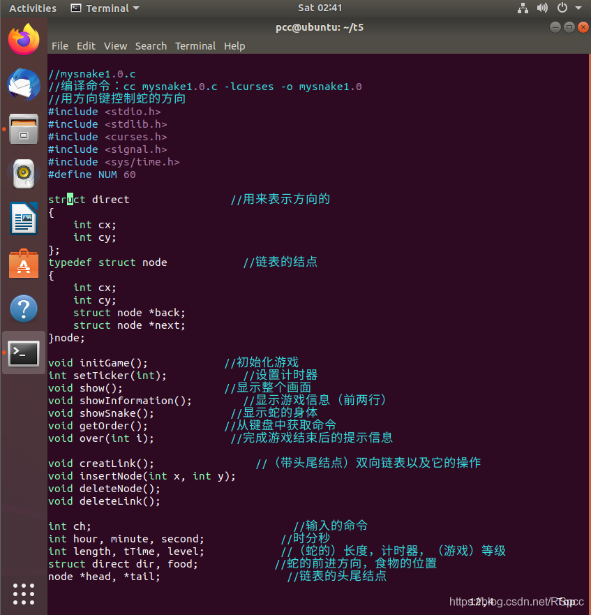Select the Terminal icon in dock
591x615 pixels.
24,353
